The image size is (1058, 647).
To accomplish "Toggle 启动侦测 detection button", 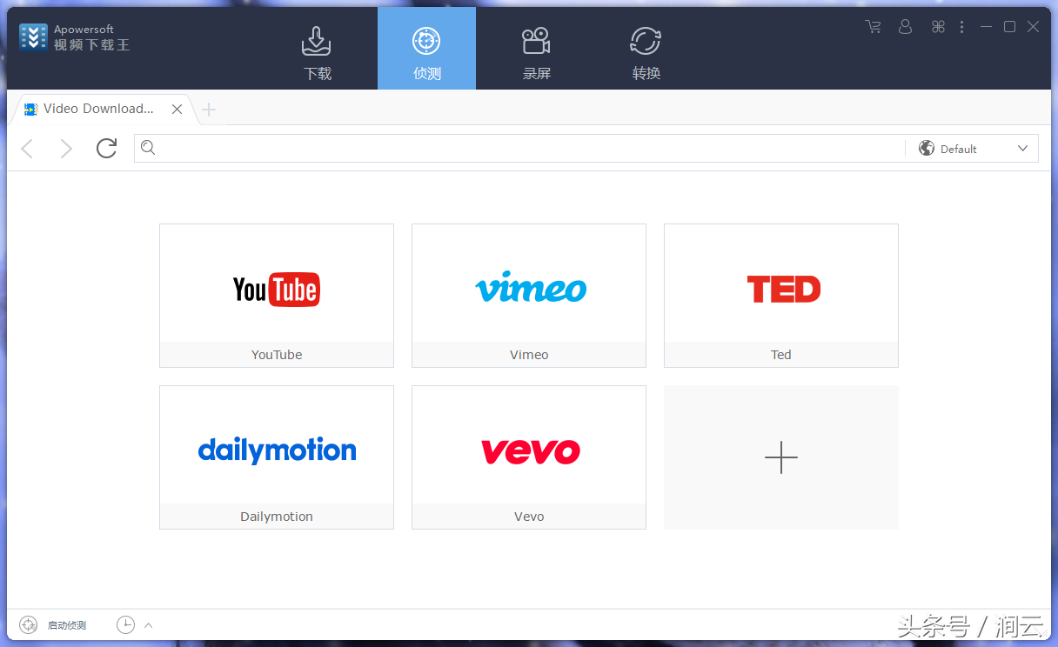I will [53, 624].
